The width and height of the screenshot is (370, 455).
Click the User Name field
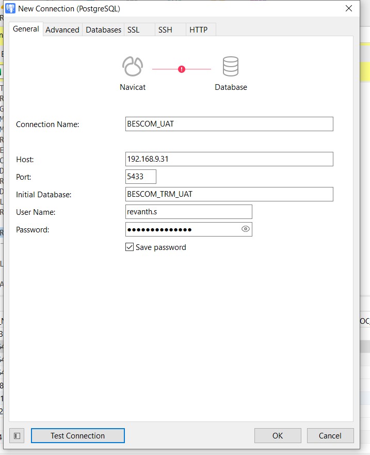pos(189,212)
